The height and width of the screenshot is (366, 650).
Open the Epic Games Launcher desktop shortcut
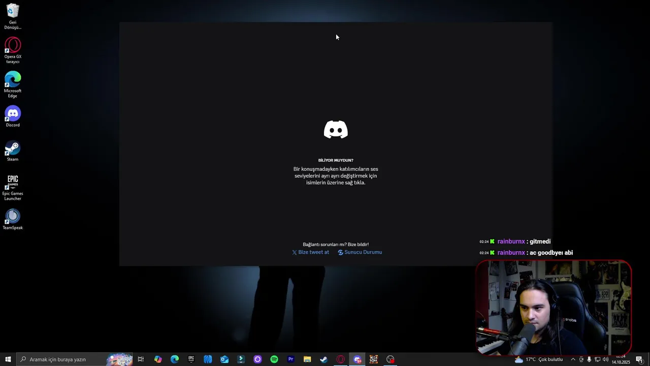[x=13, y=188]
